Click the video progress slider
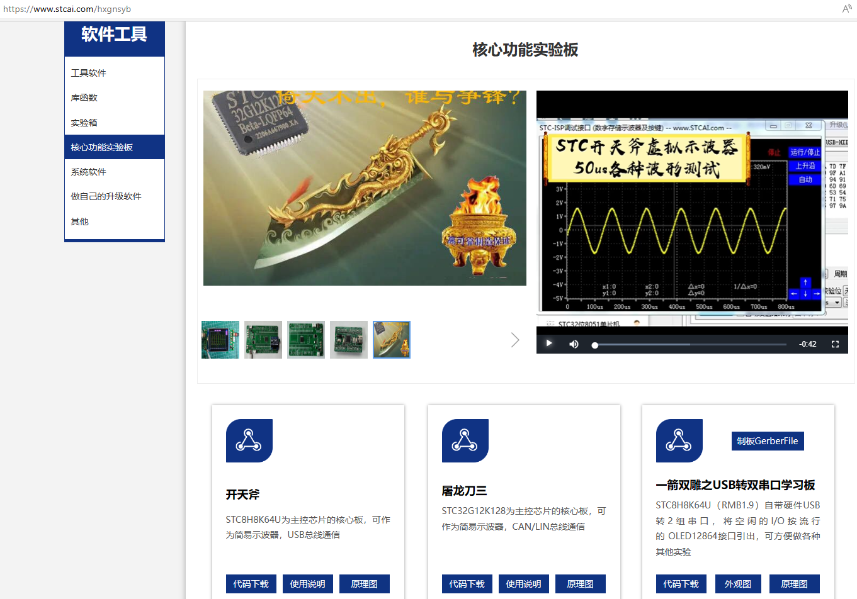Image resolution: width=857 pixels, height=599 pixels. 690,345
